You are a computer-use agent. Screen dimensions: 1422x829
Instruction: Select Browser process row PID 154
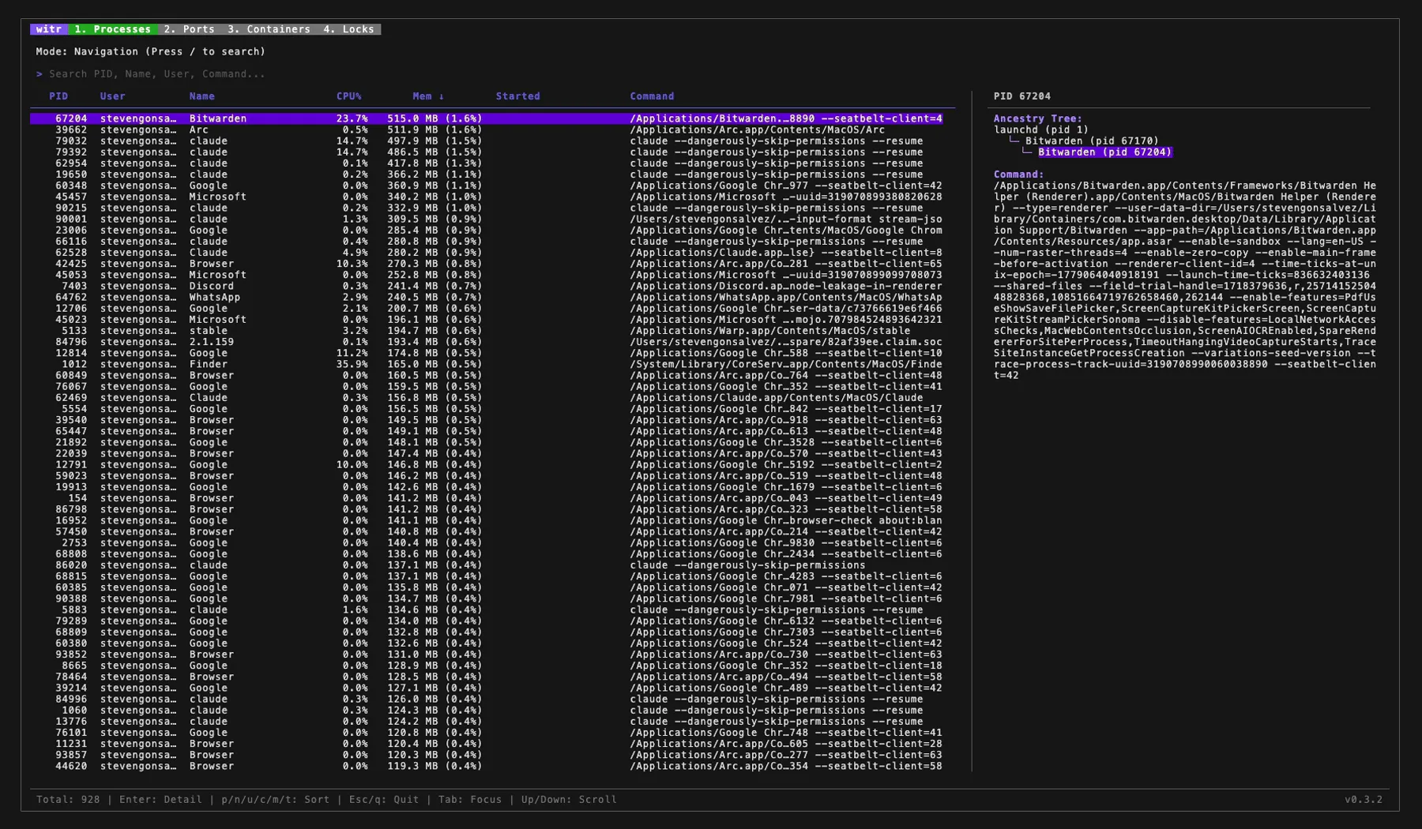tap(492, 498)
